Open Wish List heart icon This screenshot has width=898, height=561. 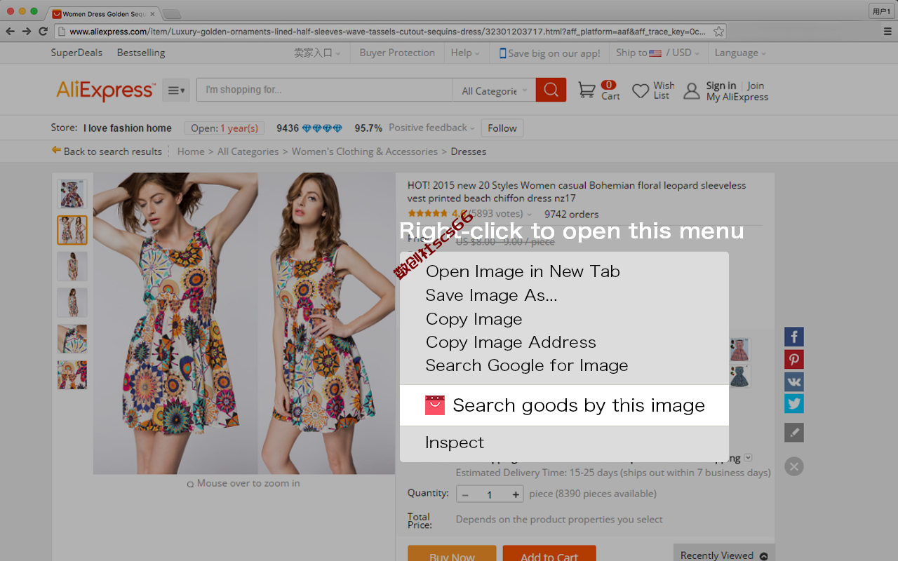(640, 91)
